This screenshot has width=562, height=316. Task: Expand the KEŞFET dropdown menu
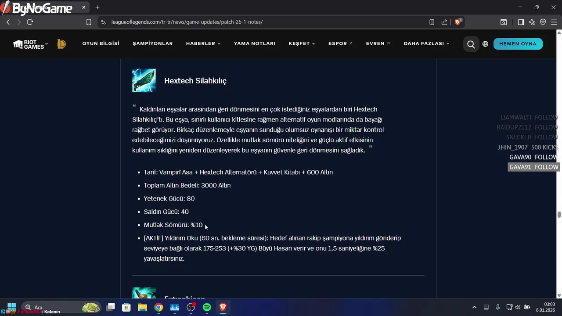(302, 43)
